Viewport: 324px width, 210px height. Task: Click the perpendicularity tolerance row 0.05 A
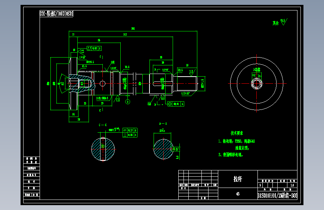click(x=130, y=135)
